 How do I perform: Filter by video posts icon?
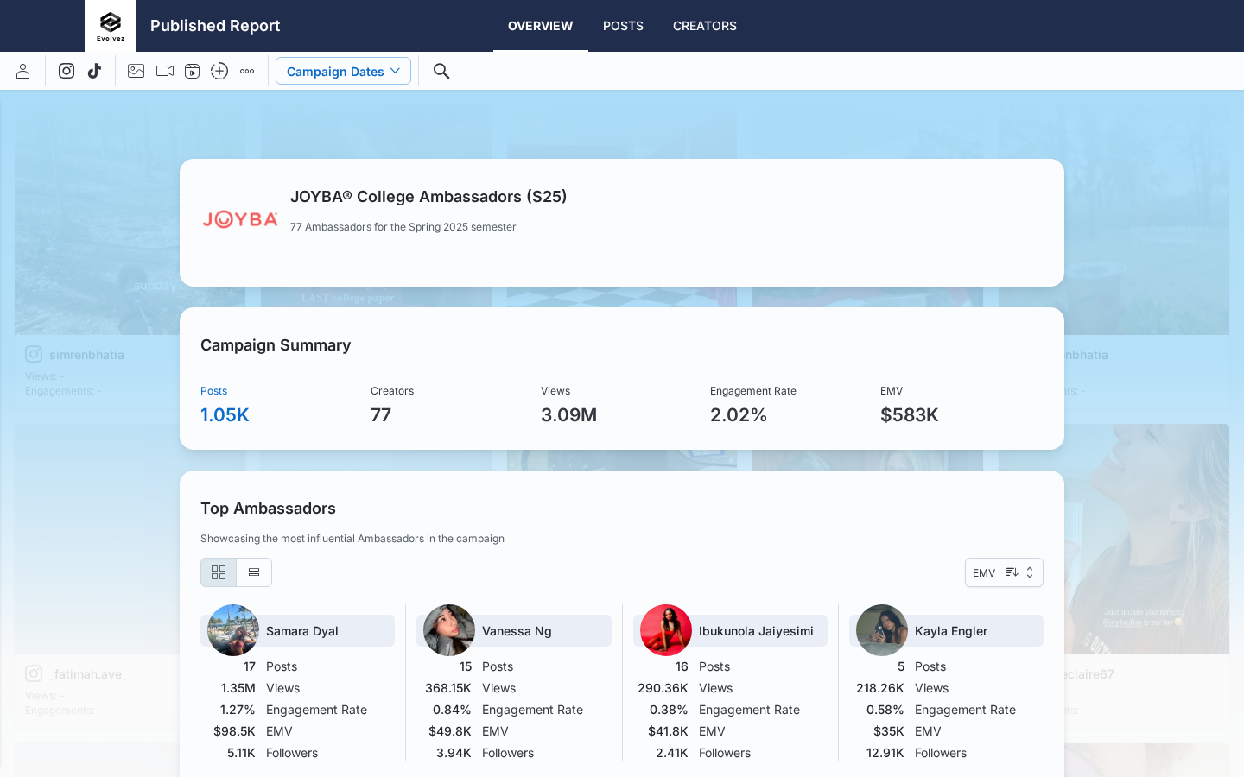tap(164, 71)
